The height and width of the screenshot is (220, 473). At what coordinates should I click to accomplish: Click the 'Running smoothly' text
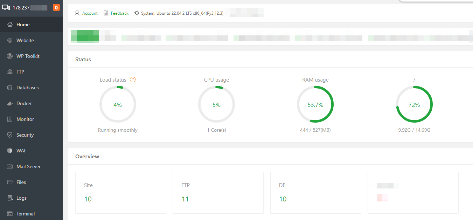click(x=118, y=130)
